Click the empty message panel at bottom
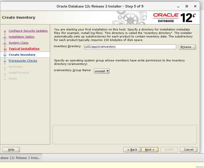Screen dimensions: 204x168 pyautogui.click(x=125, y=135)
